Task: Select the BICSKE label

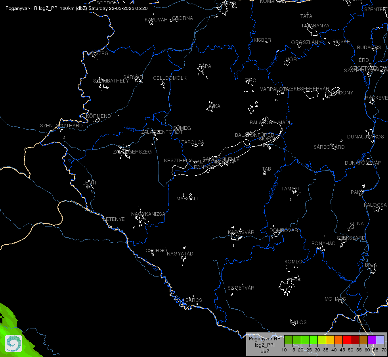Action: [x=341, y=41]
